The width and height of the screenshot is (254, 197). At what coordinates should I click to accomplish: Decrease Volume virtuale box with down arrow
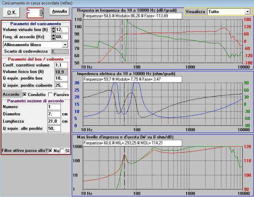click(53, 31)
